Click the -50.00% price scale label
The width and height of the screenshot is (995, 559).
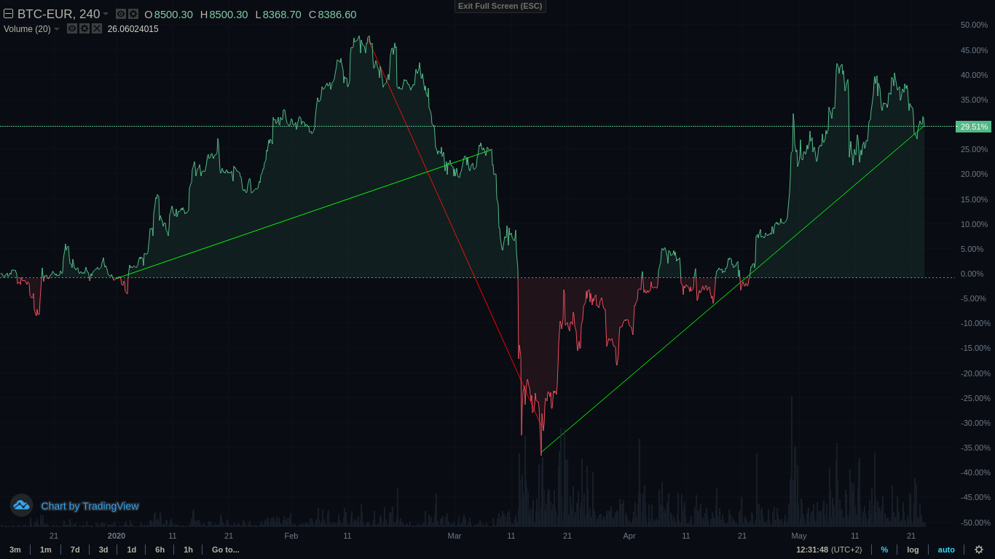(974, 523)
